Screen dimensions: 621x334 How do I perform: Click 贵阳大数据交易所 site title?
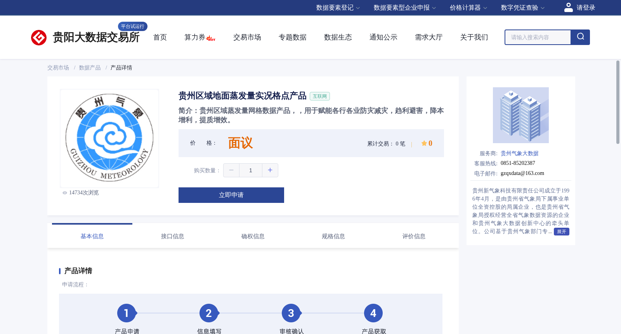pos(96,38)
